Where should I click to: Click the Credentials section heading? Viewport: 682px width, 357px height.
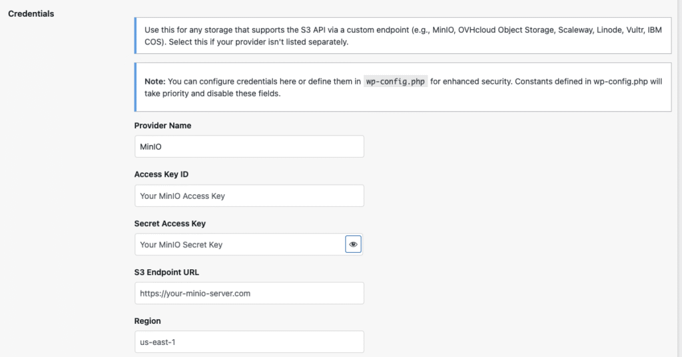tap(31, 14)
